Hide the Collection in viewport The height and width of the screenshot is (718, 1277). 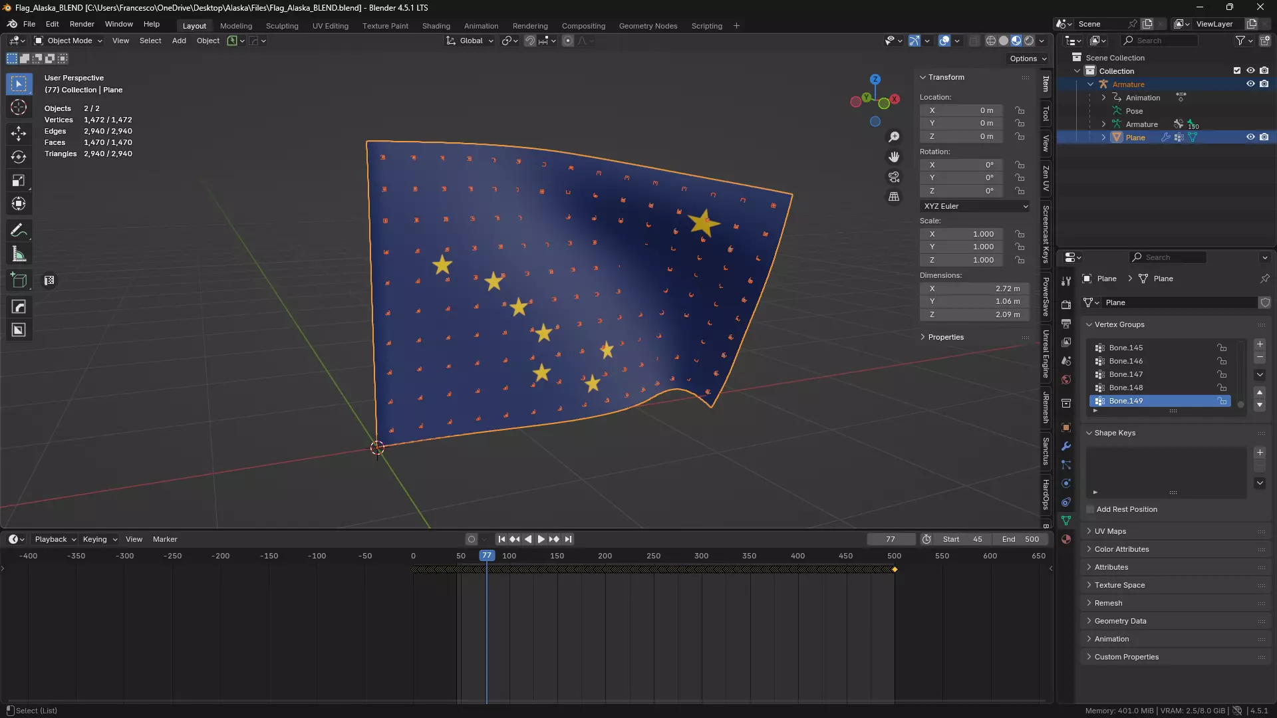pos(1250,71)
